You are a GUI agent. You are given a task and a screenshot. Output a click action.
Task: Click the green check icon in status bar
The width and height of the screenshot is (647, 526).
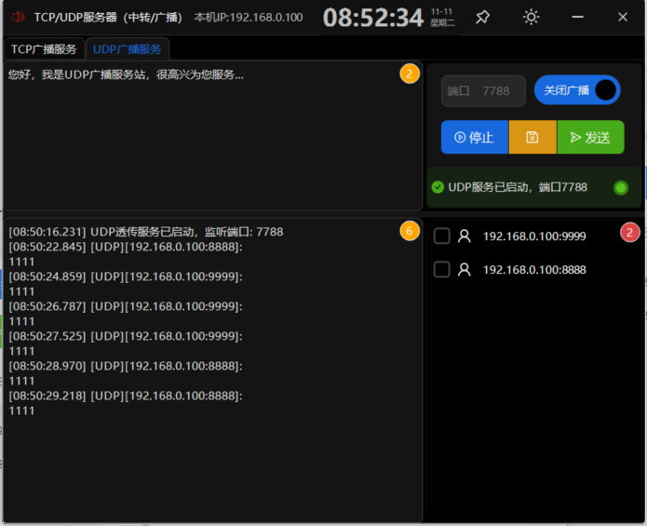pos(438,187)
